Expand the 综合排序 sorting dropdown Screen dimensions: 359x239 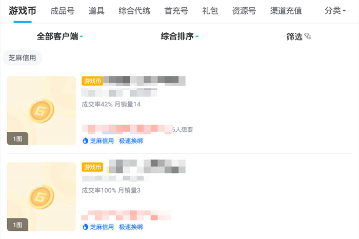click(x=180, y=37)
